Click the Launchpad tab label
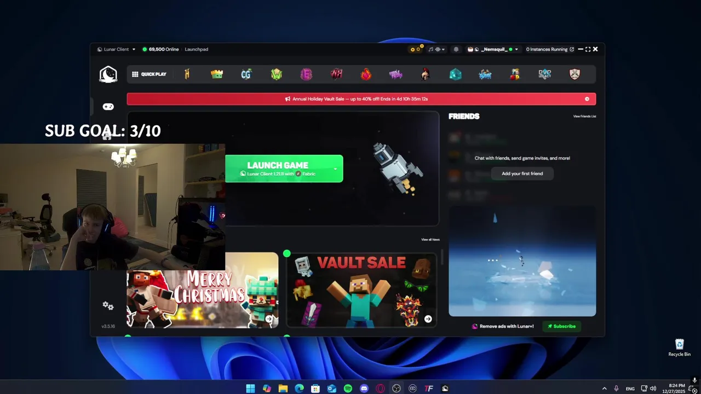Viewport: 701px width, 394px height. coord(196,49)
